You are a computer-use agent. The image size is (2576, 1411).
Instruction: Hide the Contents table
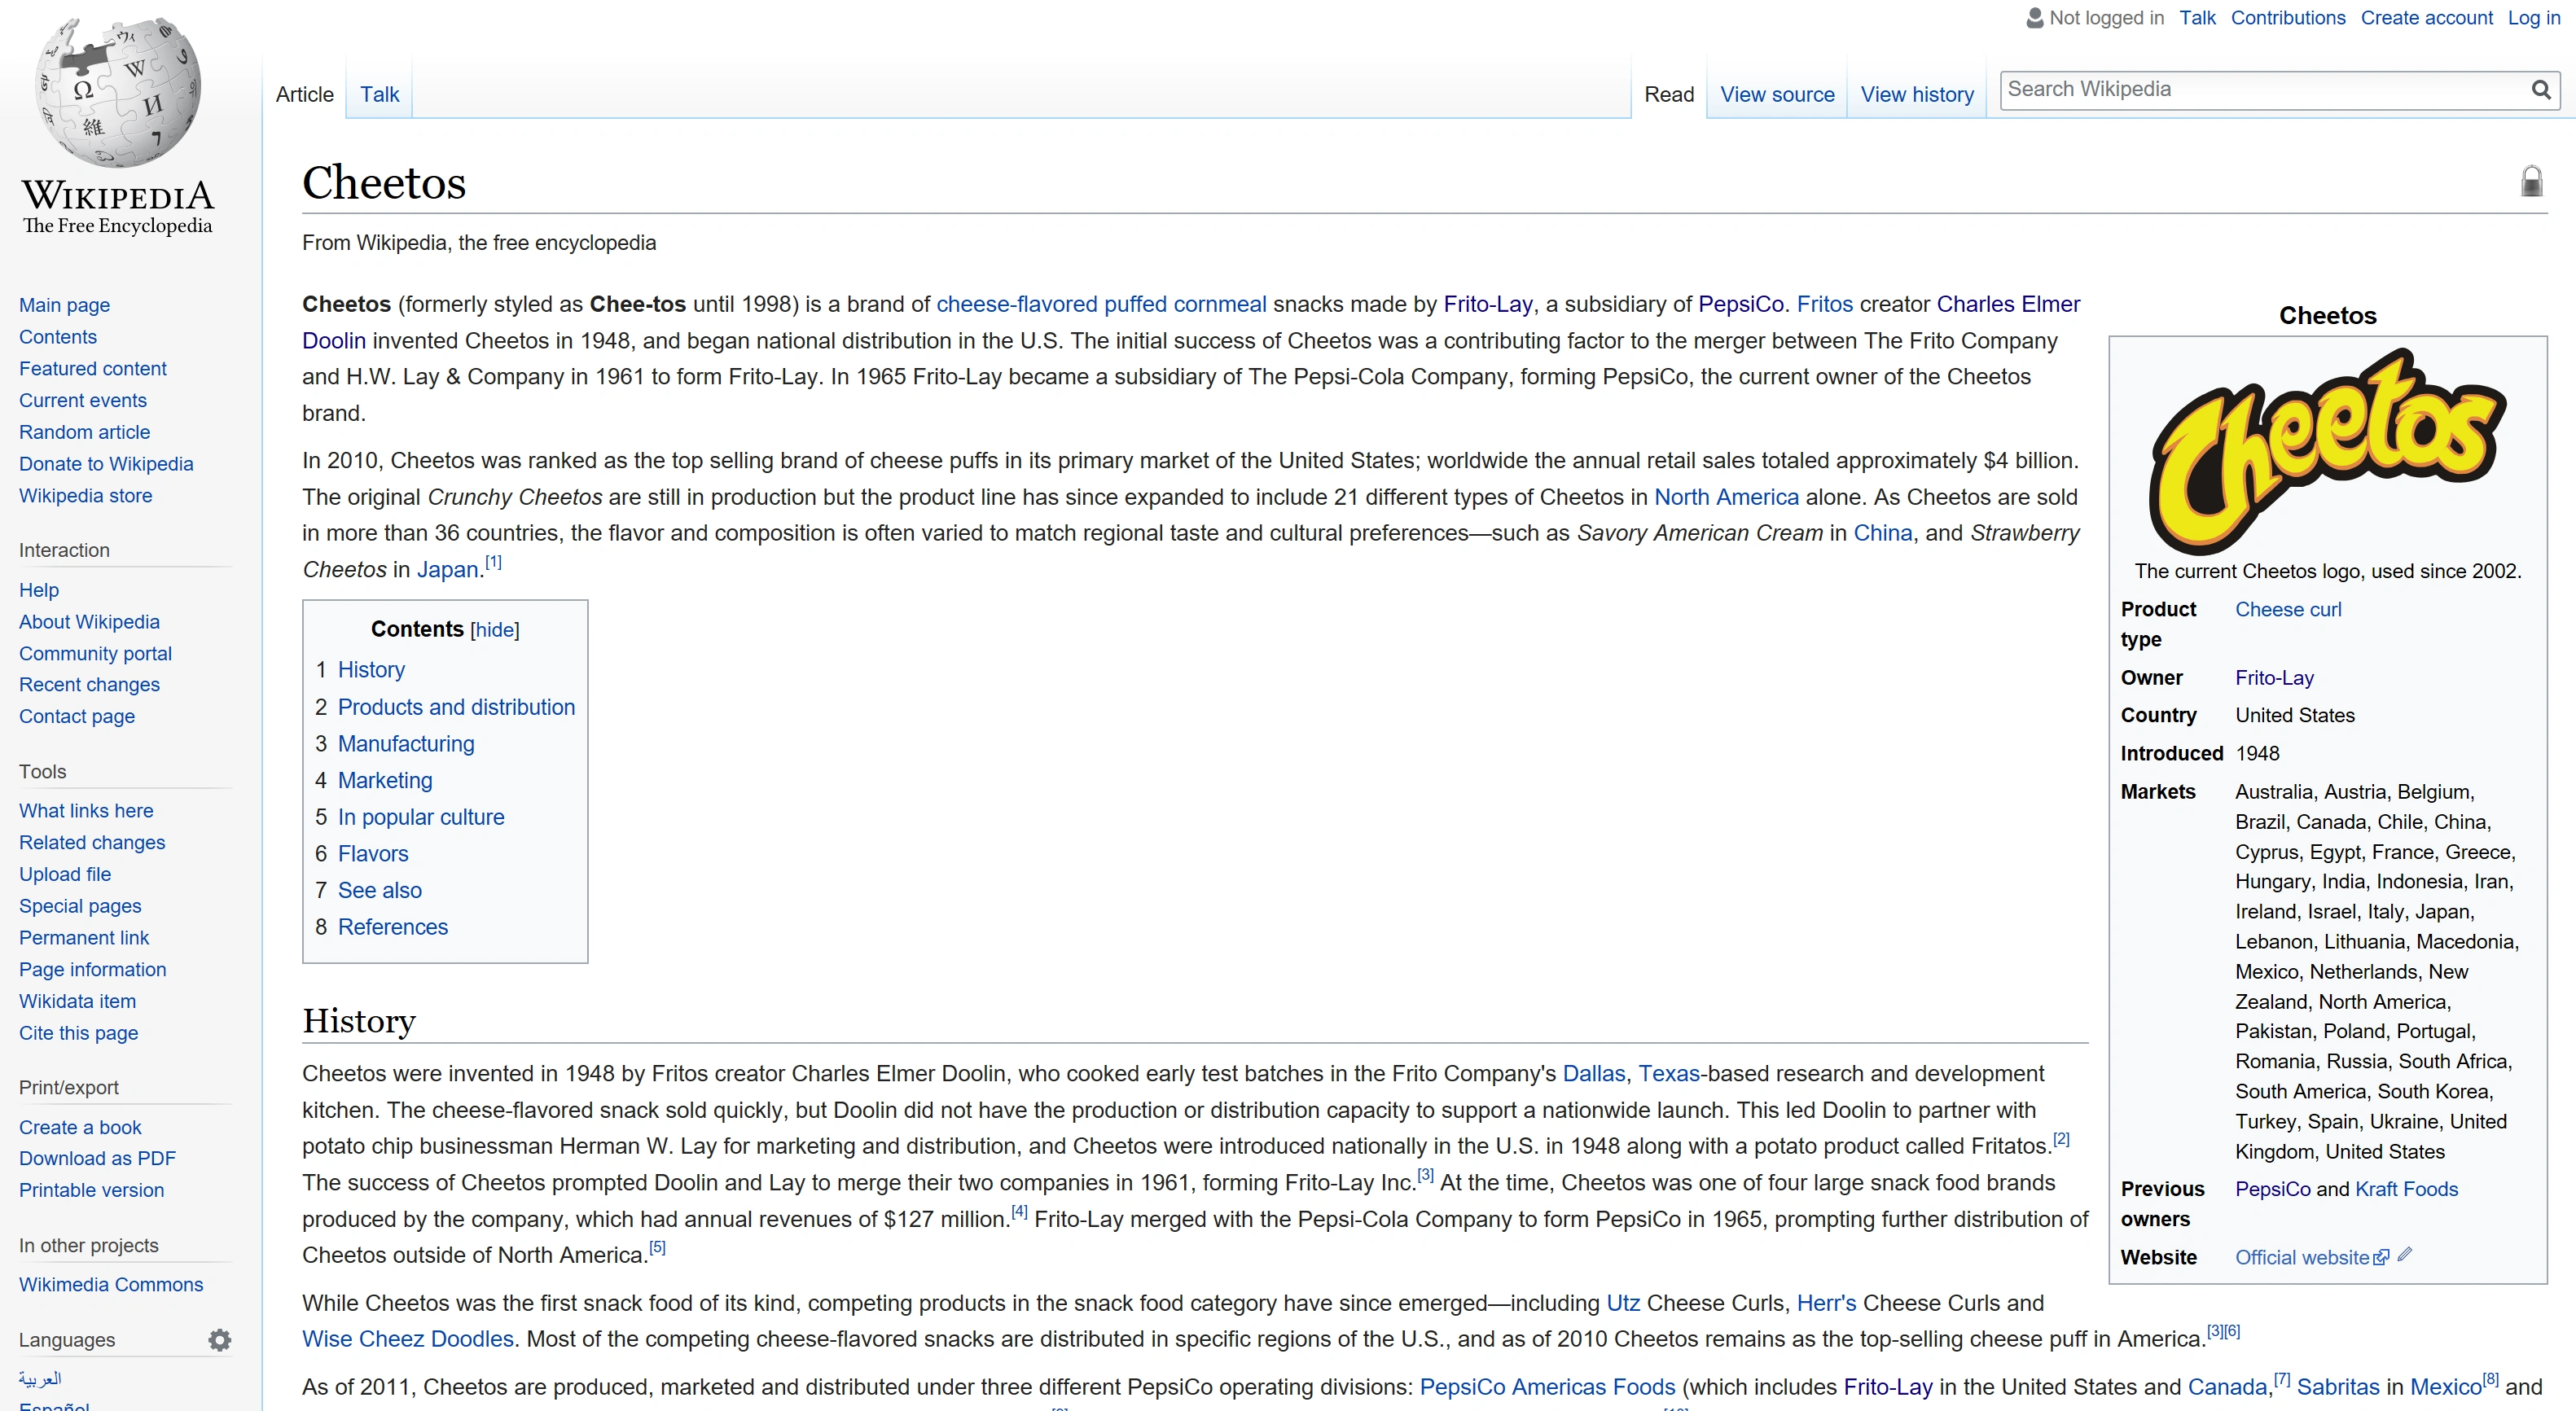(x=494, y=630)
